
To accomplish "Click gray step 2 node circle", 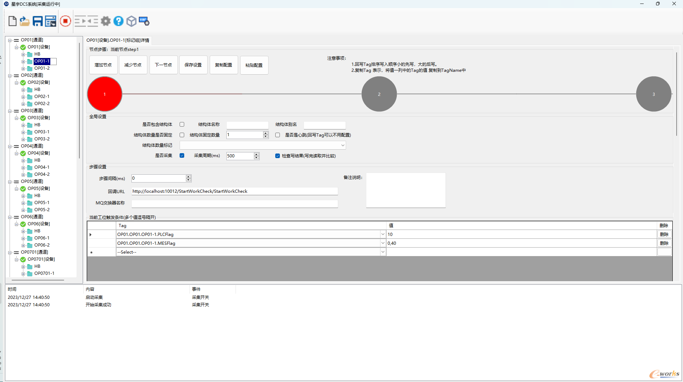I will tap(379, 94).
